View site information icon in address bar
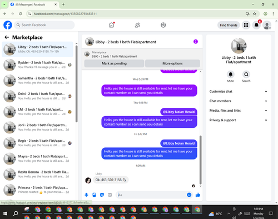Screen dimensions: 278x219 29,14
